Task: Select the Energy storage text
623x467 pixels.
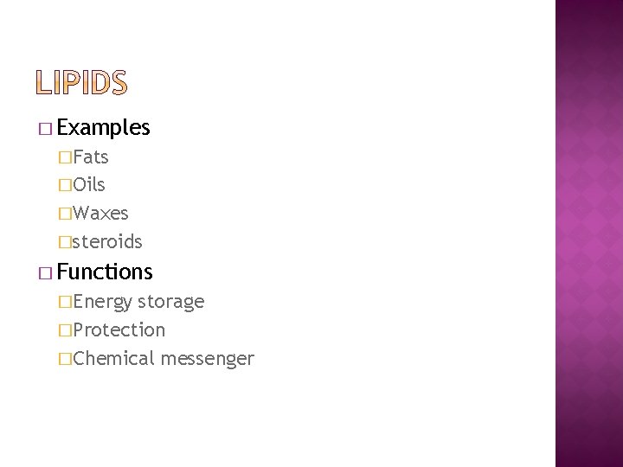Action: click(x=138, y=302)
